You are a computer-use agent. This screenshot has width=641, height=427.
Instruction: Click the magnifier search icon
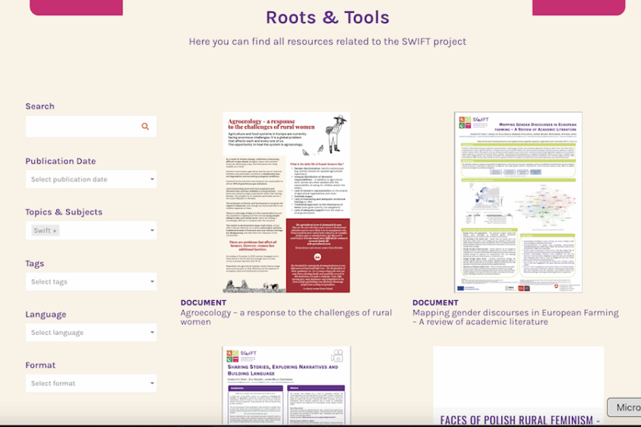(145, 127)
